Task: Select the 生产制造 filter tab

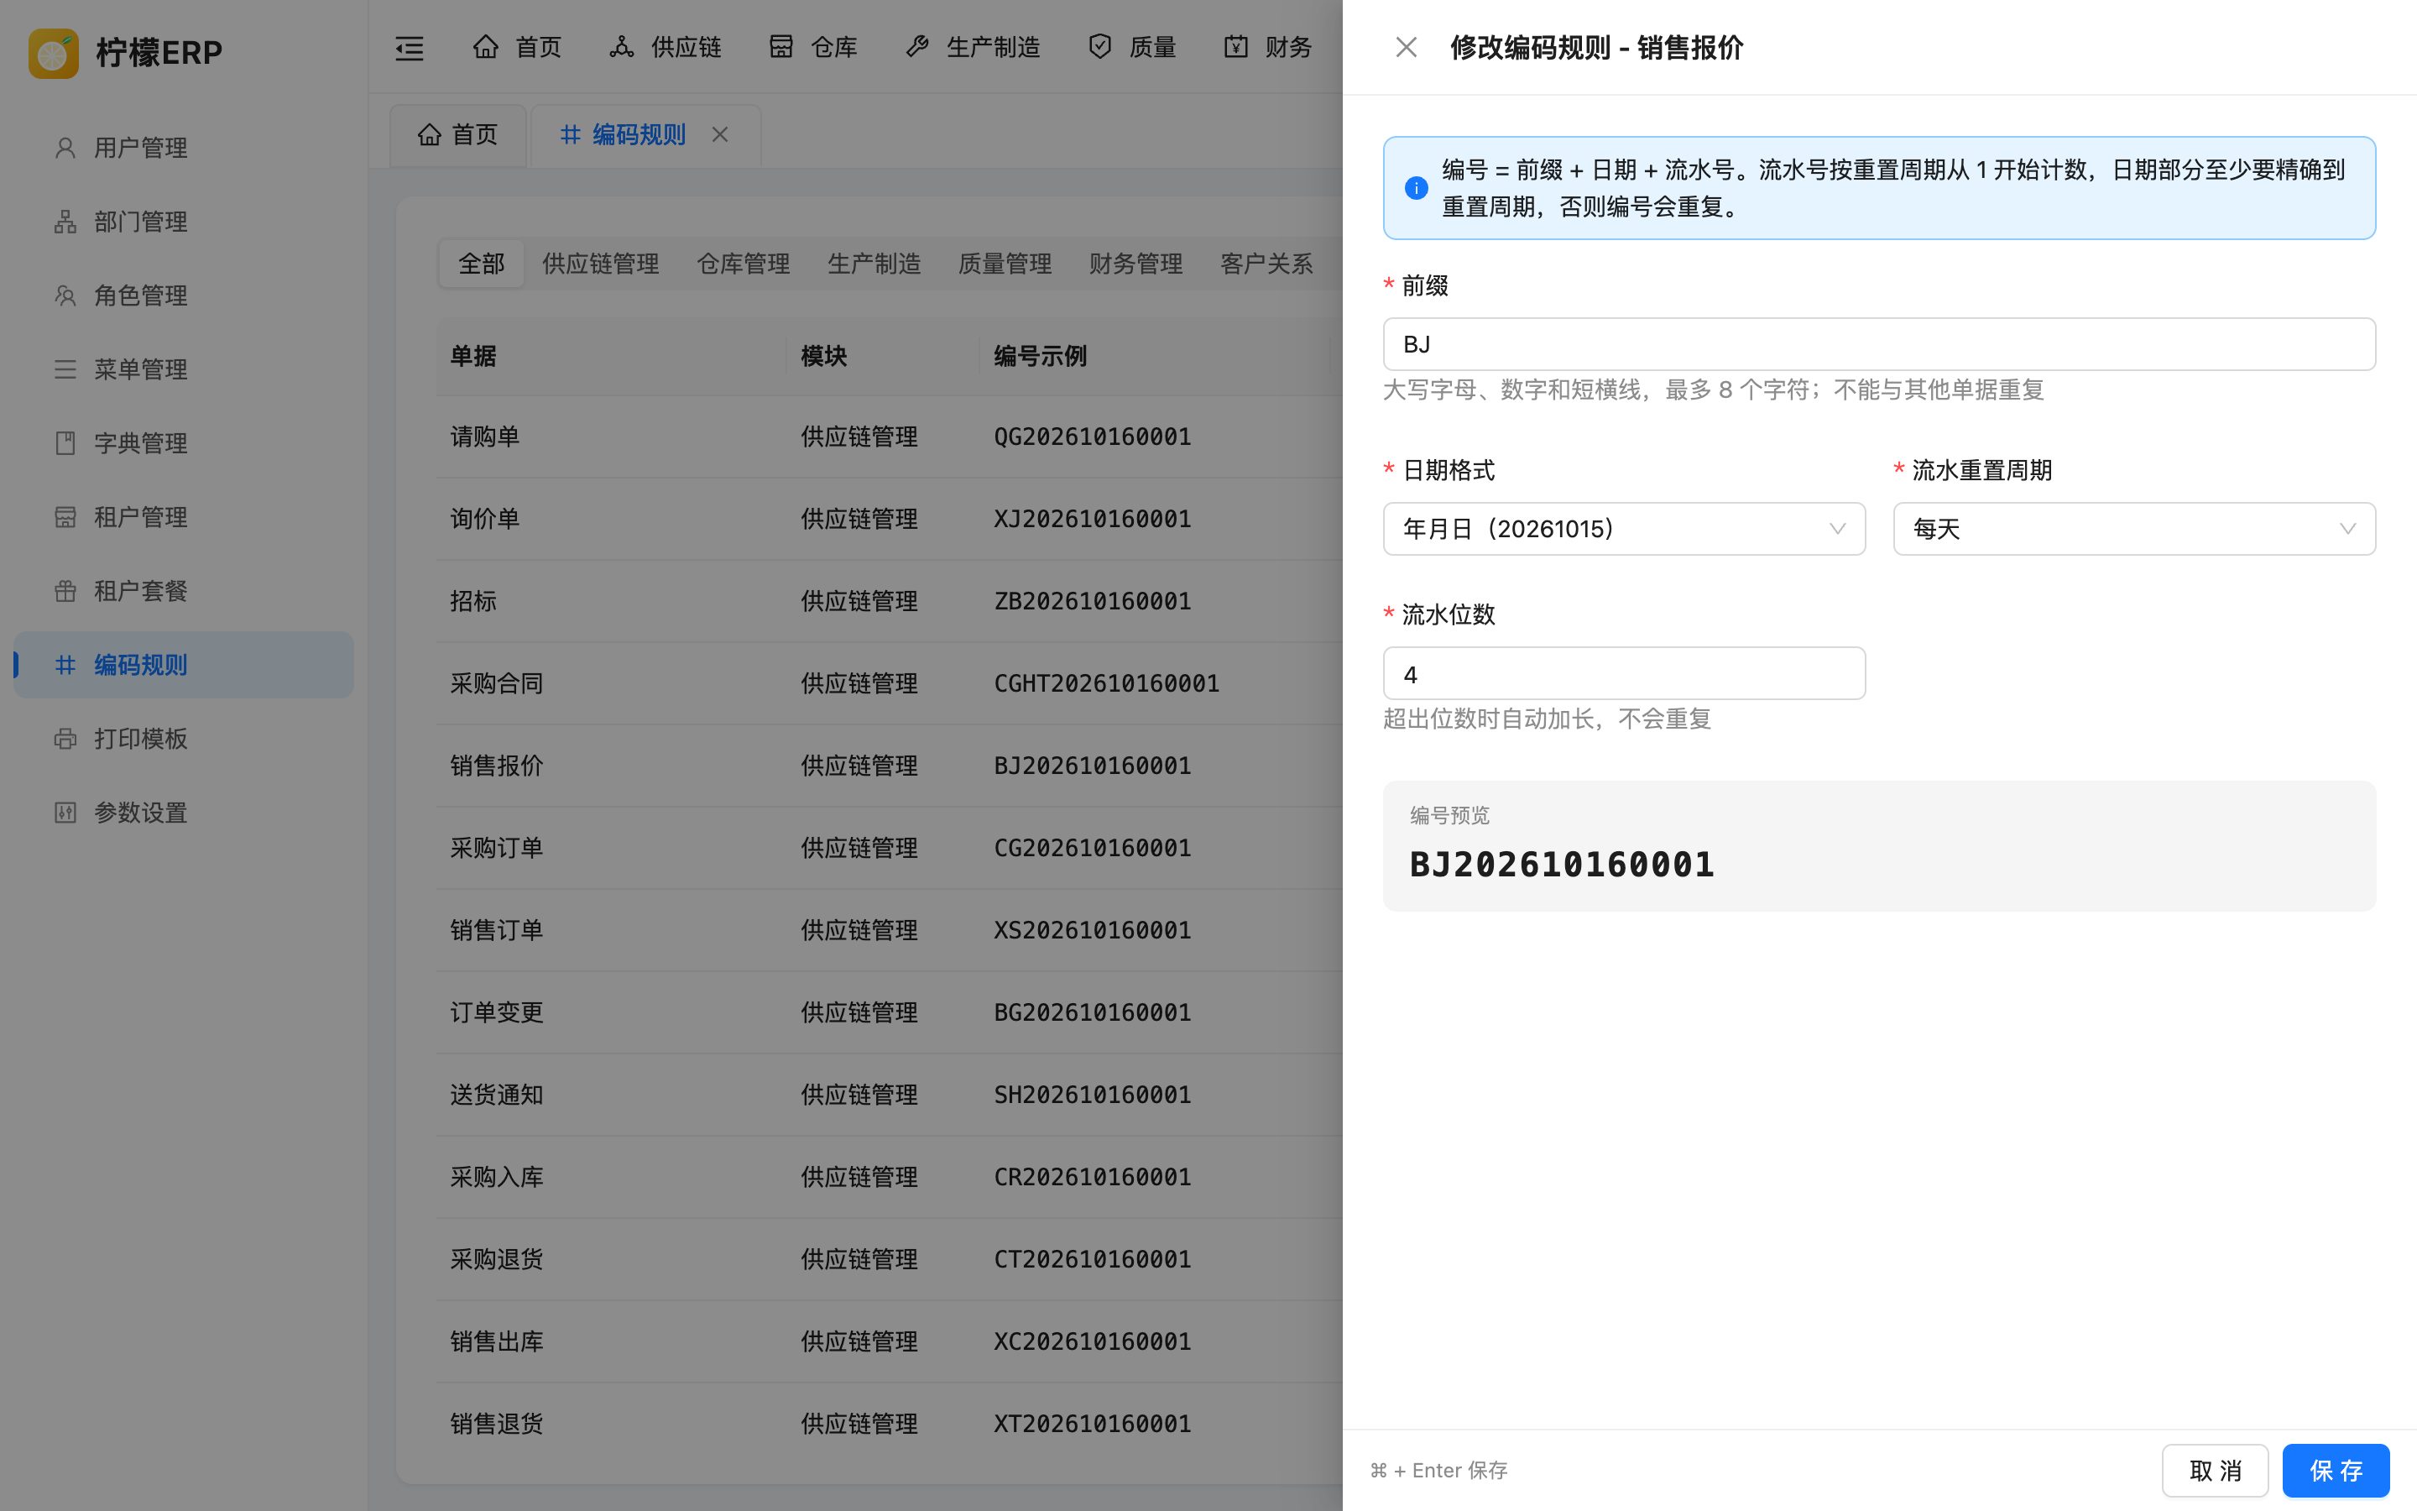Action: pos(874,264)
